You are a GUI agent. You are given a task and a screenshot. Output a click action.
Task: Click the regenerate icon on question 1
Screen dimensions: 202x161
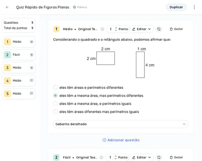[159, 29]
